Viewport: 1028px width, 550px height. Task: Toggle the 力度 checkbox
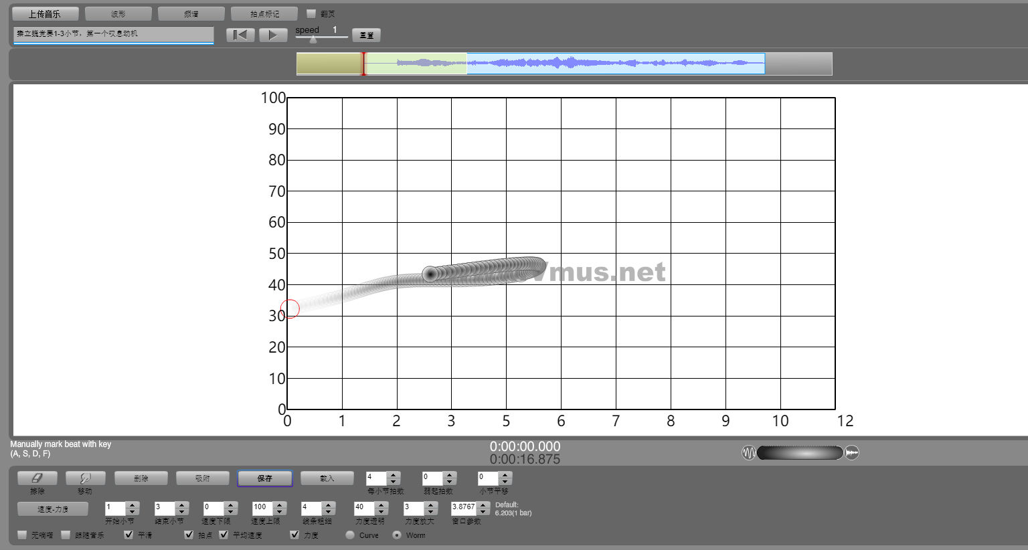click(x=294, y=535)
